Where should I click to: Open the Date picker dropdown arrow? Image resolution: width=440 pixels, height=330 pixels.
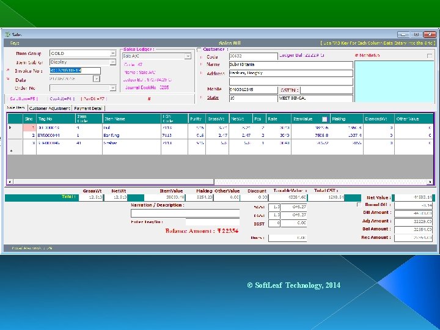(97, 79)
